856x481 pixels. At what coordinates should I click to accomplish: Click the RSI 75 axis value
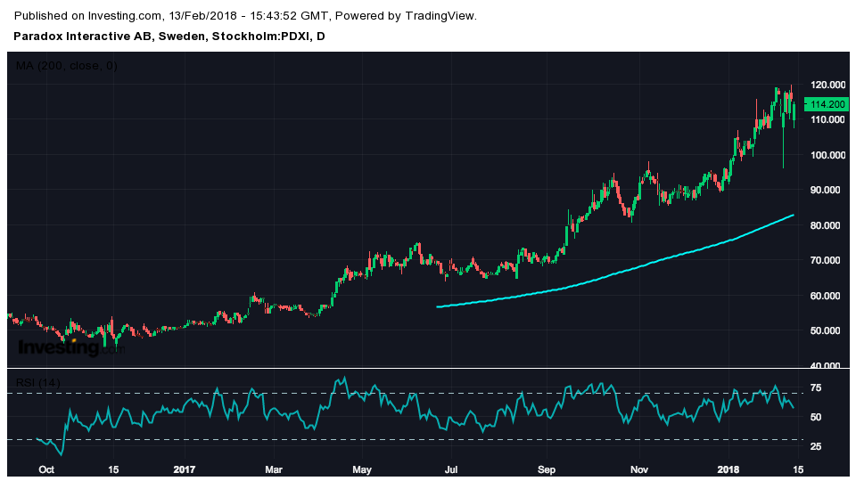(x=816, y=387)
